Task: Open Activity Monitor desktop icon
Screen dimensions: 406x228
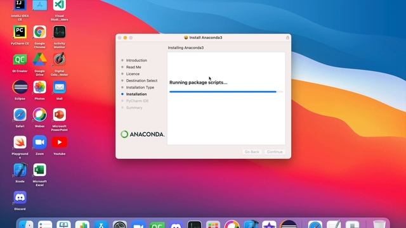Action: (x=59, y=32)
